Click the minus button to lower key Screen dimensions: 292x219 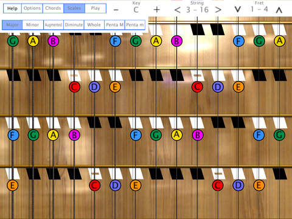(116, 10)
